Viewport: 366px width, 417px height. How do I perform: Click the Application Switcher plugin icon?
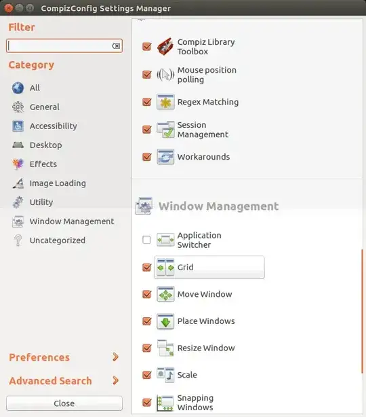tap(165, 240)
